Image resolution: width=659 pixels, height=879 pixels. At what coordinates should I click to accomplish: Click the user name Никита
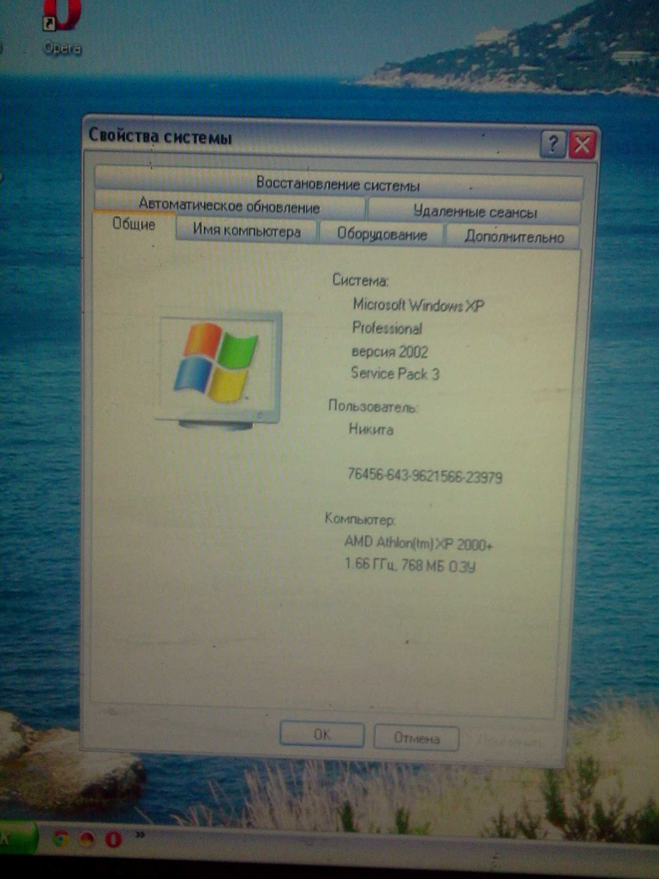click(x=371, y=429)
